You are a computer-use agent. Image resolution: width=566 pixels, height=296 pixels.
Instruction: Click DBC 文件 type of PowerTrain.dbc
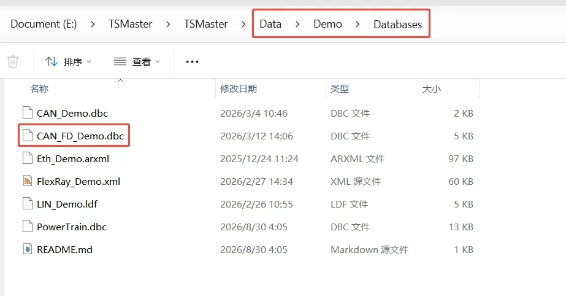(350, 227)
